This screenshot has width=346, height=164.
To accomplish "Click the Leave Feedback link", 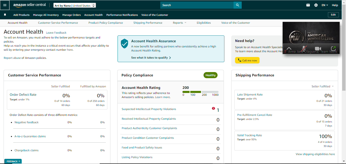I will [56, 33].
